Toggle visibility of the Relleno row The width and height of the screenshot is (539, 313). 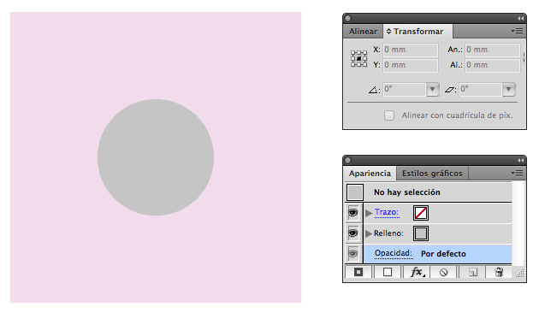(353, 233)
